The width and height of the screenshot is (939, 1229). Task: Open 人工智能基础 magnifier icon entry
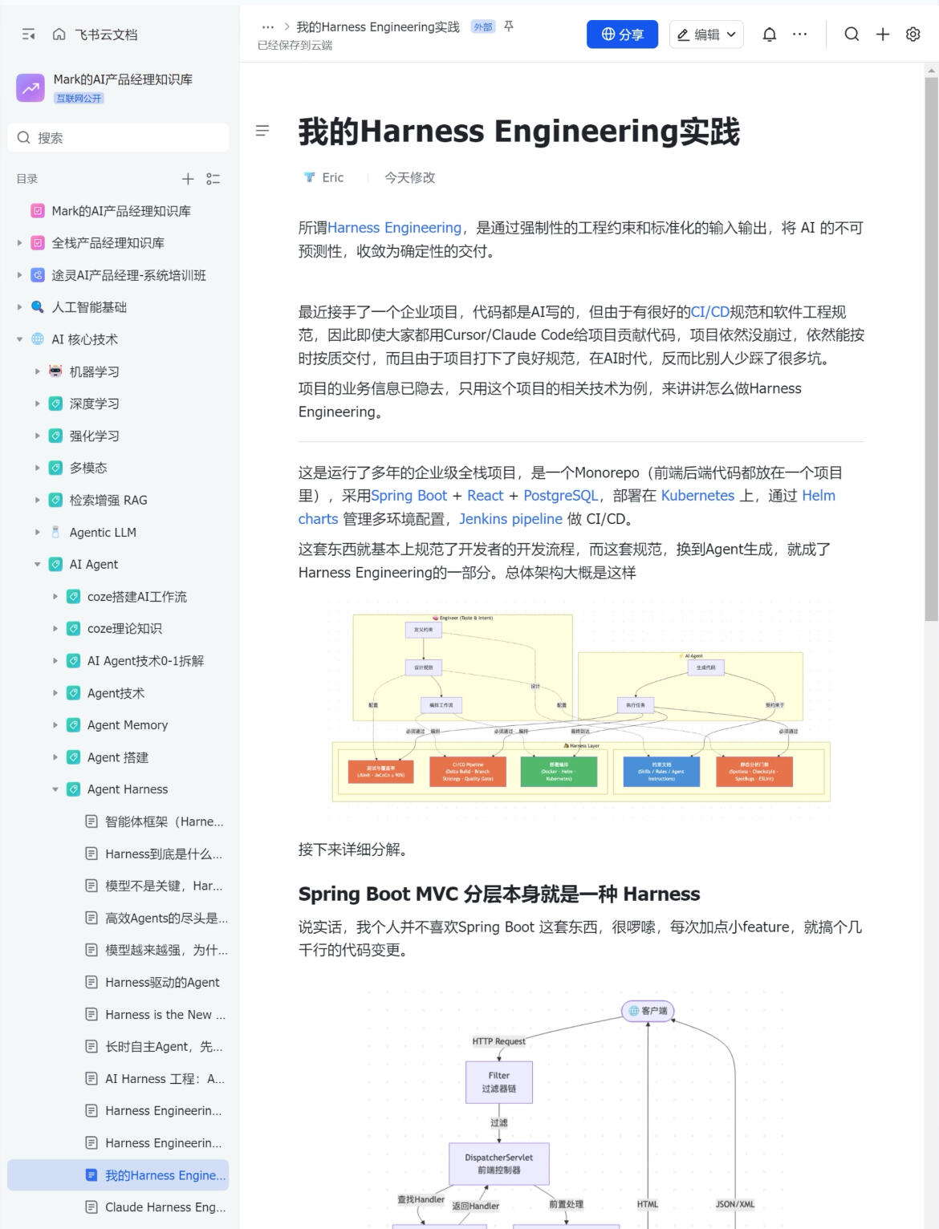pyautogui.click(x=38, y=307)
